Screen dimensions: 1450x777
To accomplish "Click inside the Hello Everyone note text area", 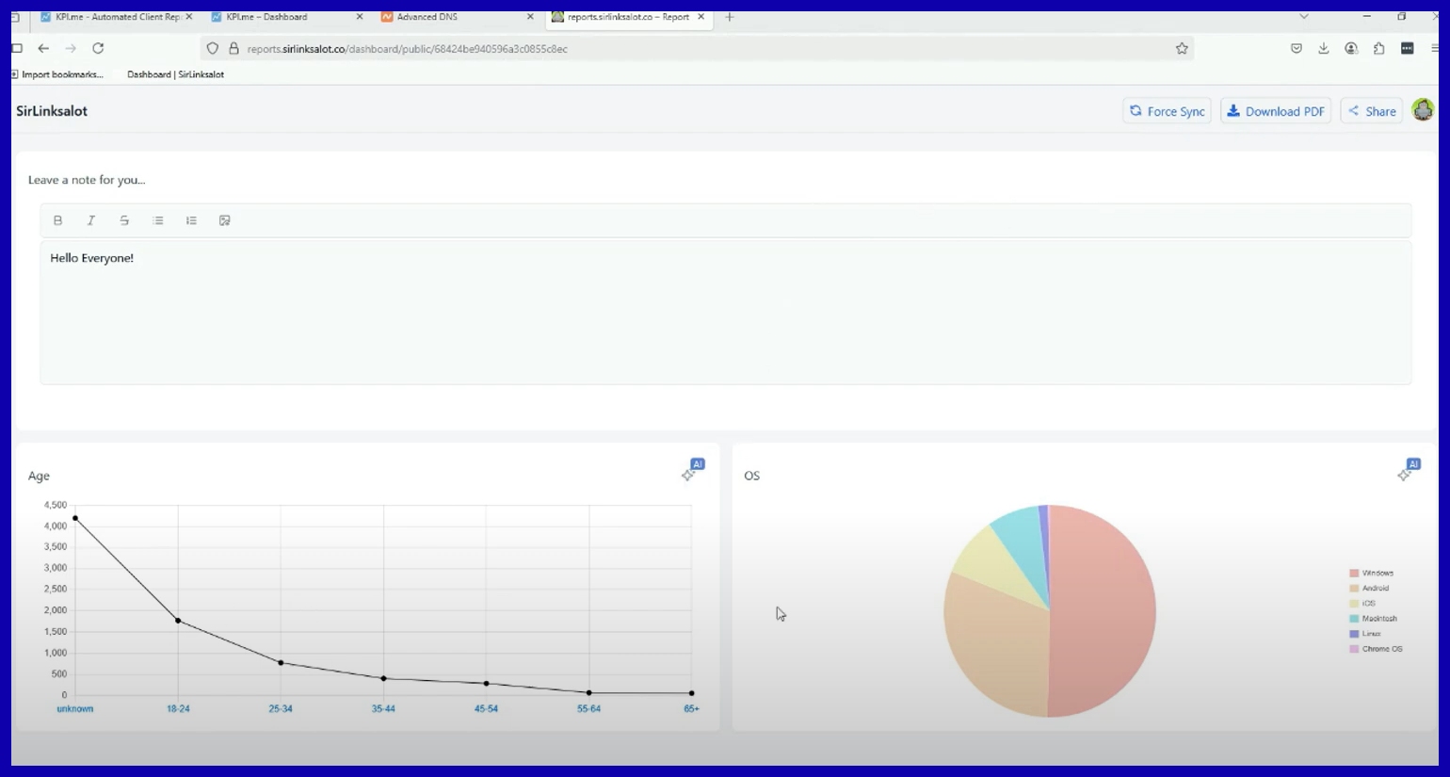I will pyautogui.click(x=725, y=311).
